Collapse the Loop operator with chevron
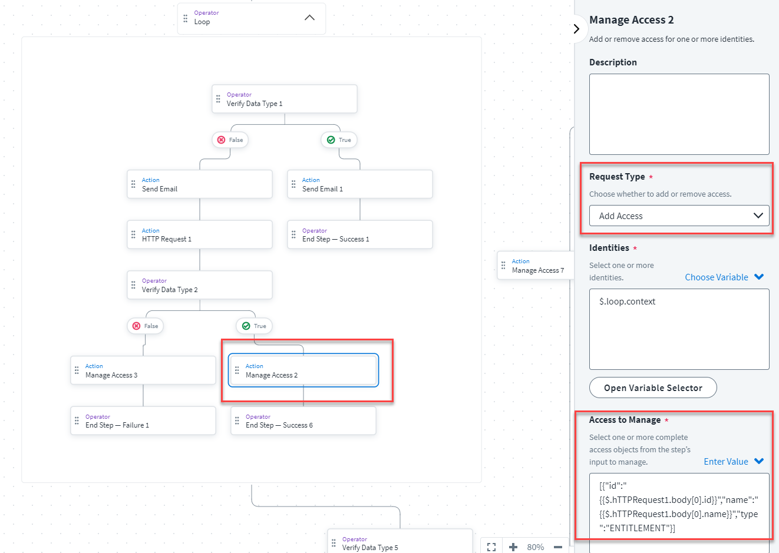Screen dimensions: 779x553 coord(309,18)
